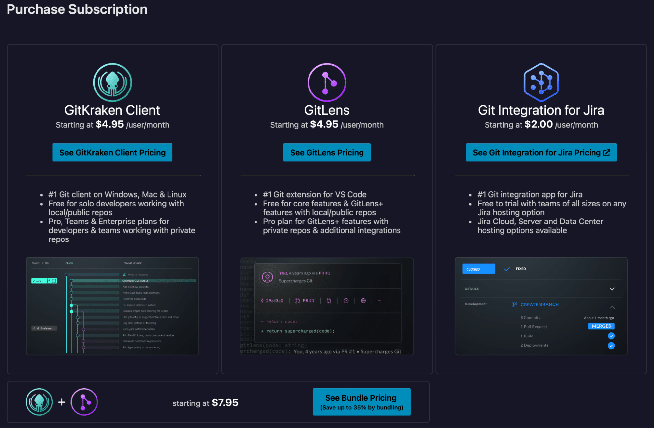Click the checkmark next to 2 Deployments
Viewport: 654px width, 428px height.
point(611,345)
